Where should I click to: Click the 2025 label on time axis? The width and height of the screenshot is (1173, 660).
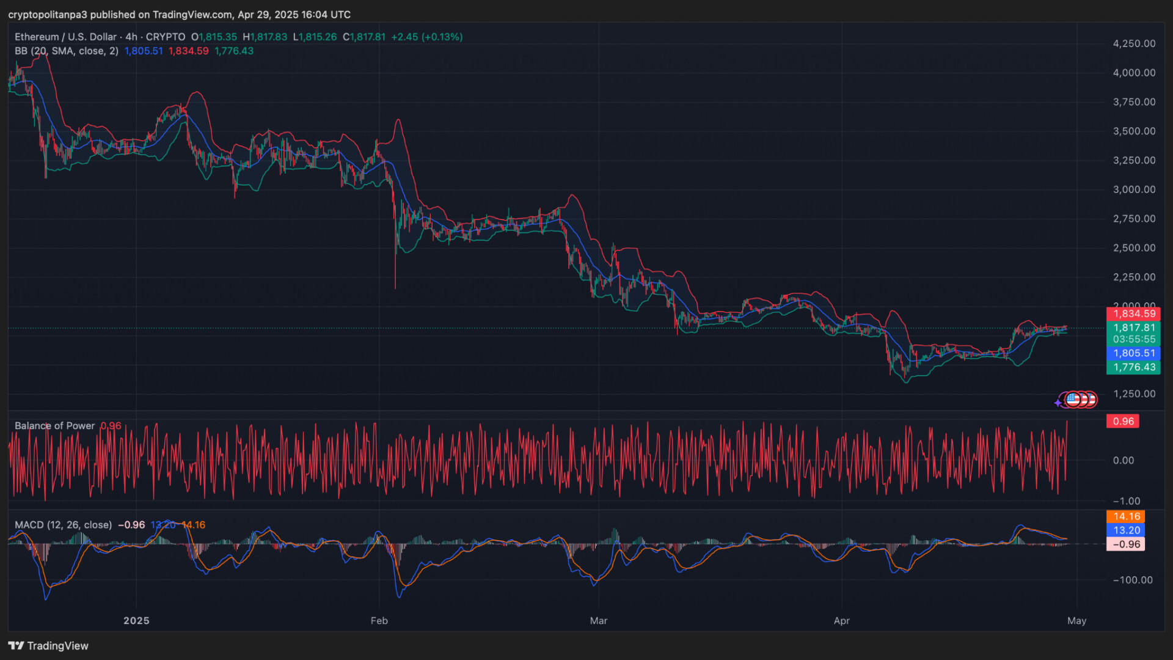136,621
